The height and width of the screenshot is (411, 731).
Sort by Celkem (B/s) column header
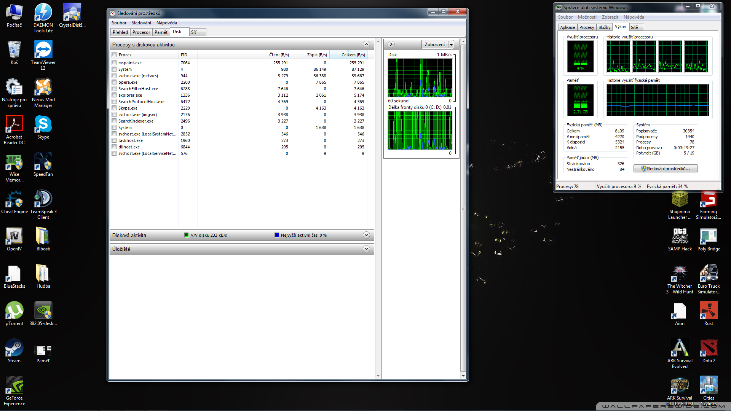tap(353, 55)
